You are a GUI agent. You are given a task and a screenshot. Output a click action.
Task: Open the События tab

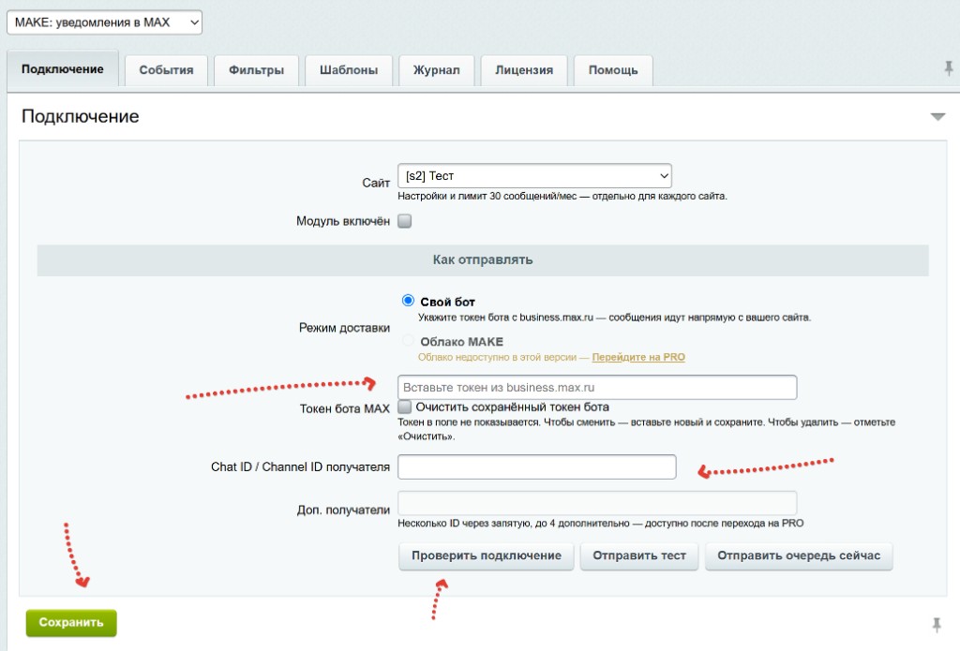click(x=166, y=70)
